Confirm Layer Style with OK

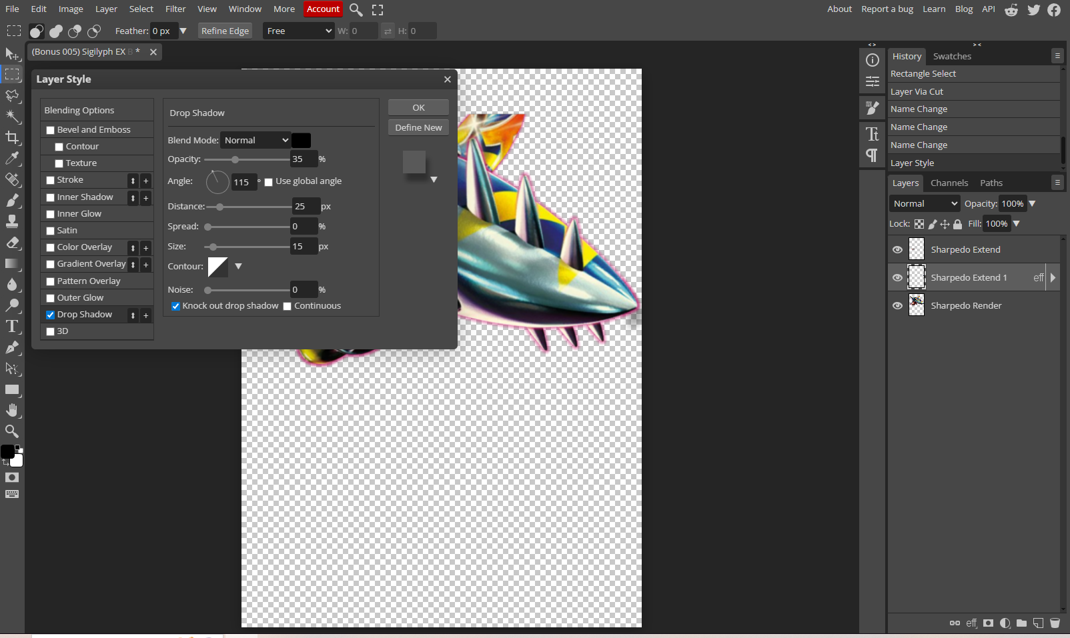(x=418, y=108)
